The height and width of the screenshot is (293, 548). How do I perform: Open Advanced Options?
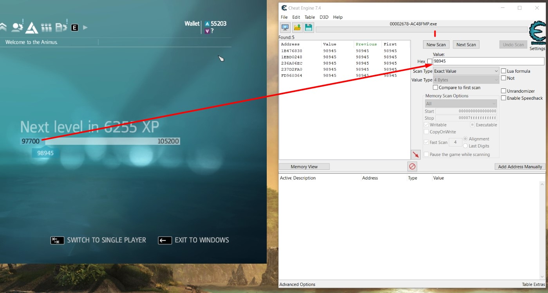click(x=297, y=284)
